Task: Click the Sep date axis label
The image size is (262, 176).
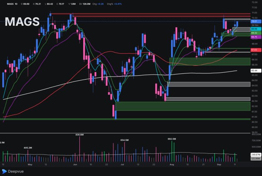Action: point(219,164)
